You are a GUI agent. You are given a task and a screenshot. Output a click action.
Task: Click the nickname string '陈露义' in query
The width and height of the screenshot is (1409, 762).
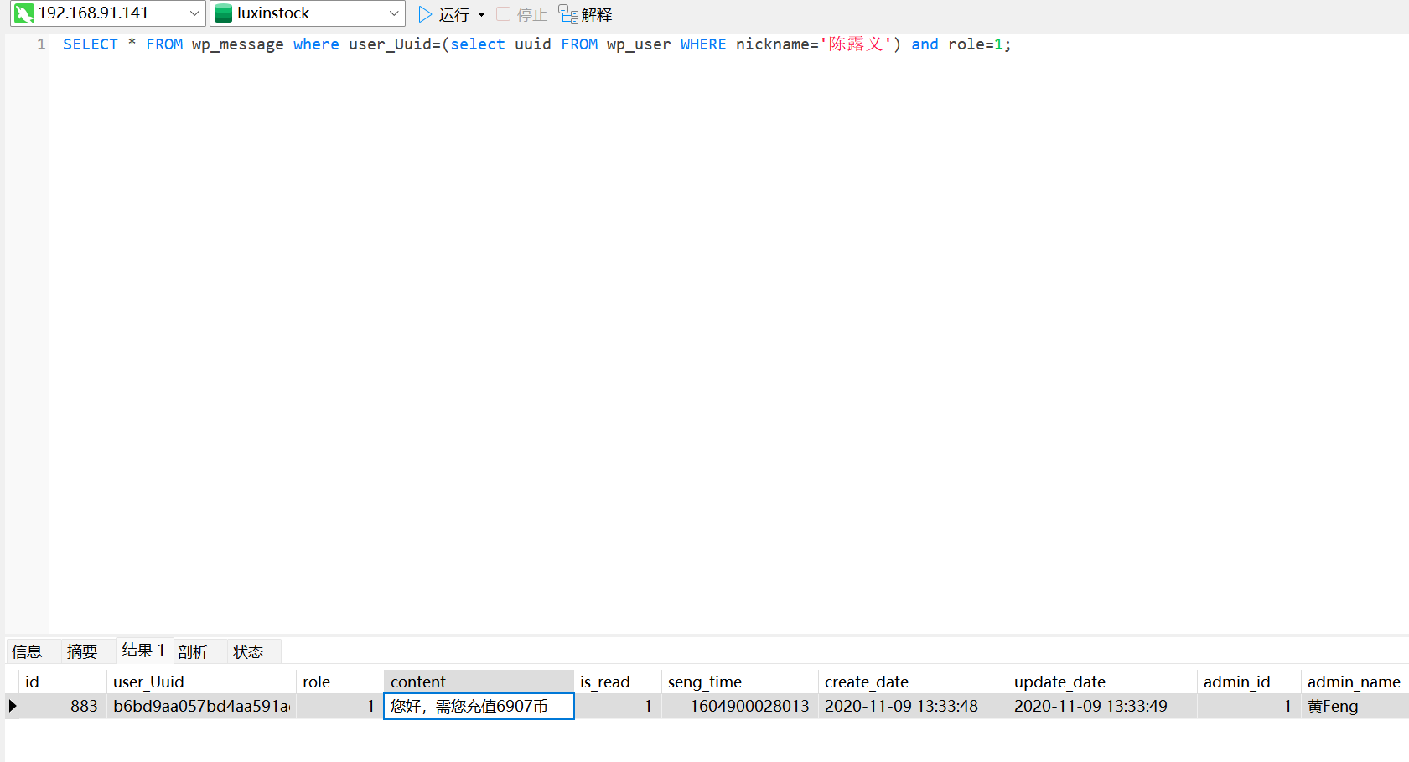tap(855, 44)
